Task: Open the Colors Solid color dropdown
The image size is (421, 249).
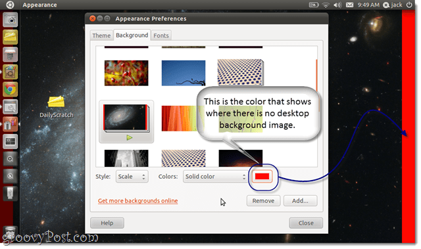Action: pos(215,177)
